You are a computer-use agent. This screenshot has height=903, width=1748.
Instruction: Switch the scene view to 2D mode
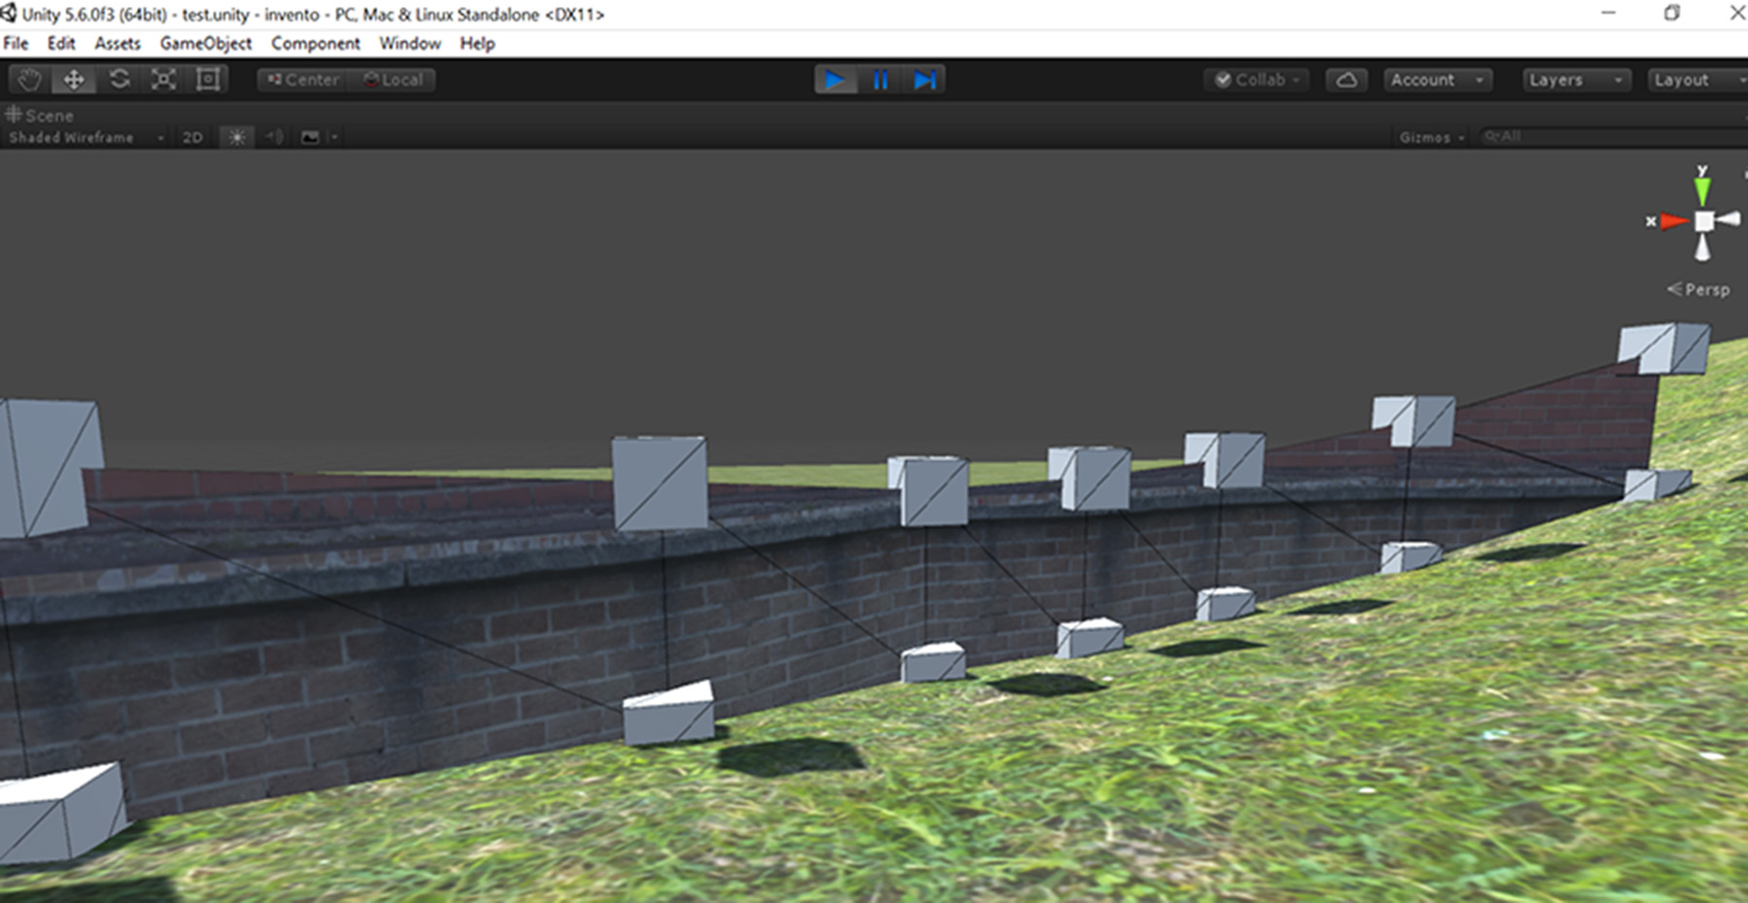tap(190, 137)
